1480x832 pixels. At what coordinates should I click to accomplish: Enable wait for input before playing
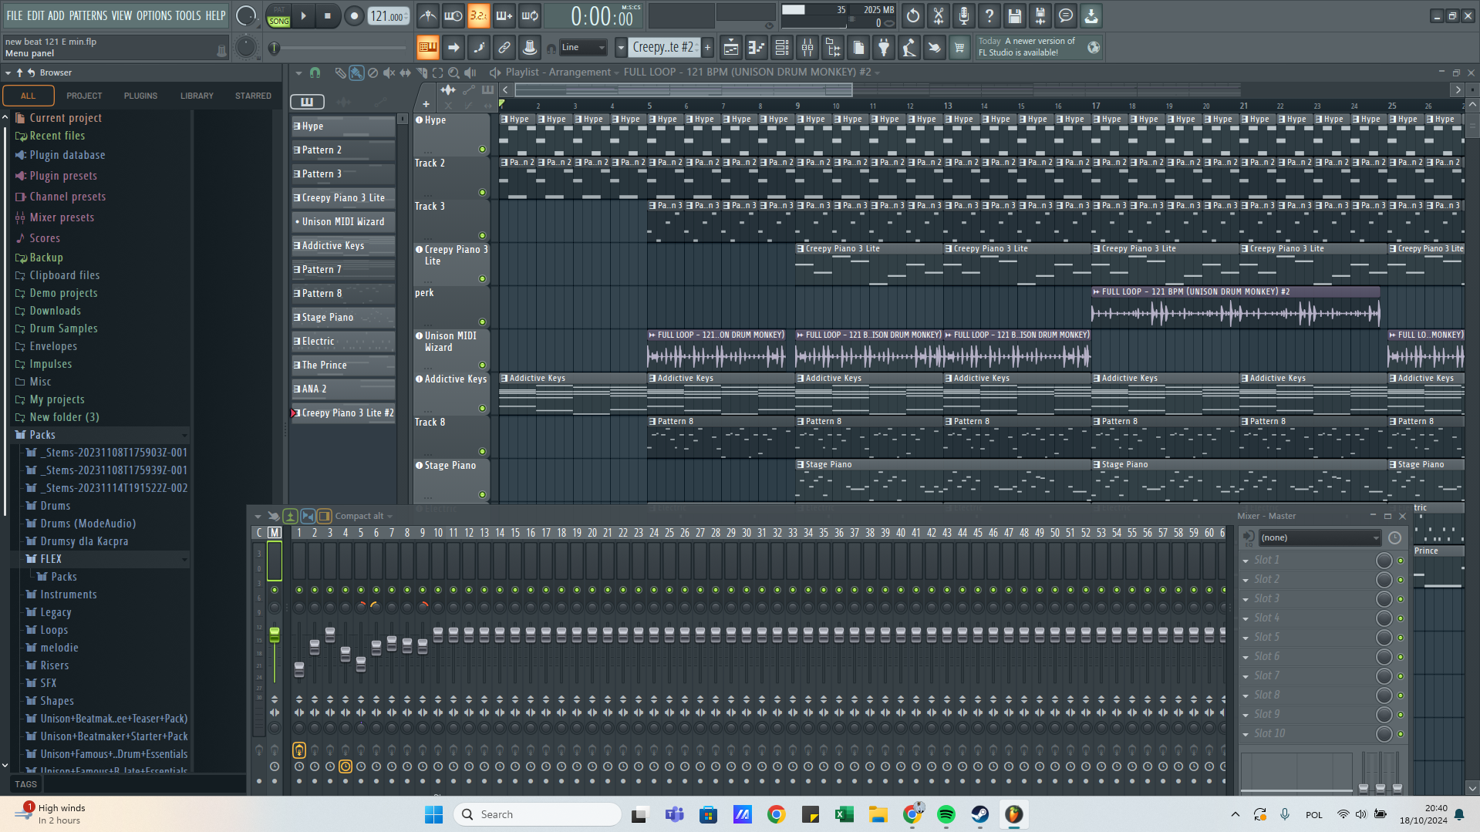click(453, 15)
